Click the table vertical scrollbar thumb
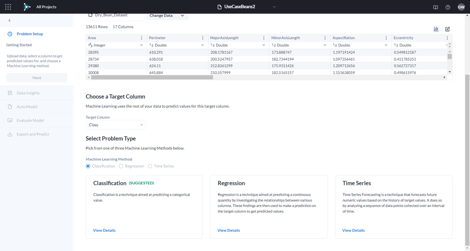The image size is (470, 251). coord(450,57)
